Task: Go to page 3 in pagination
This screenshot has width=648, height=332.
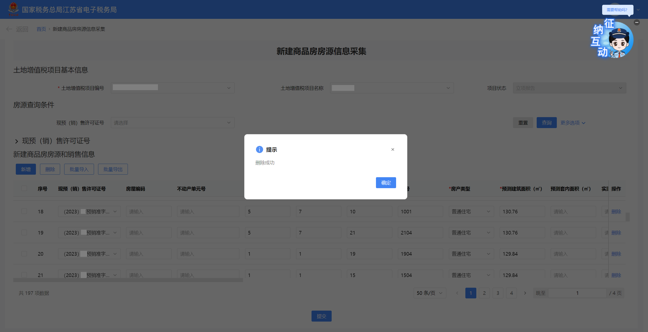Action: [x=498, y=293]
